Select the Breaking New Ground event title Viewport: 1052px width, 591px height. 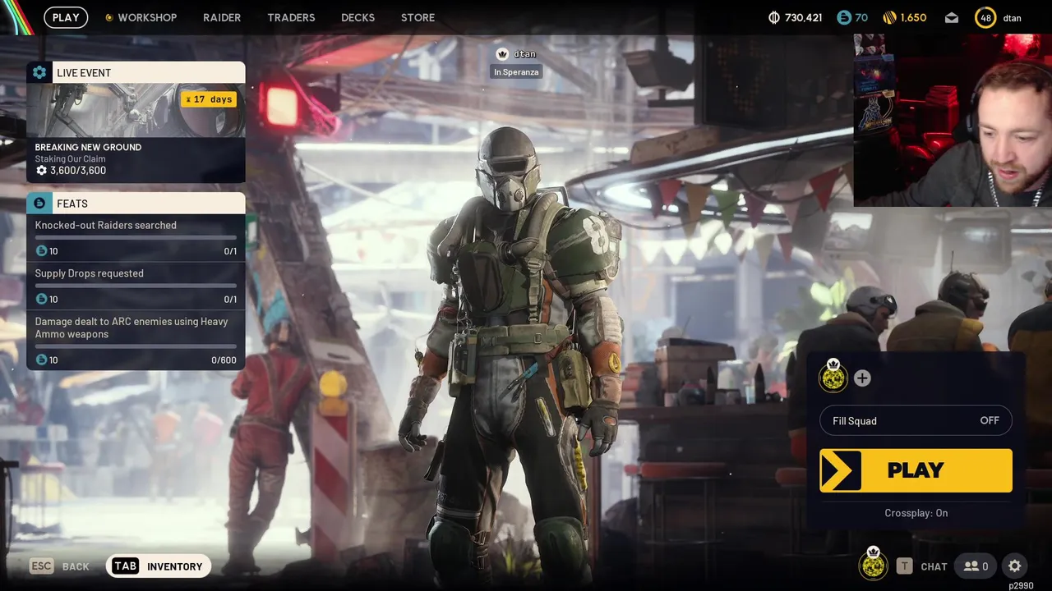88,147
